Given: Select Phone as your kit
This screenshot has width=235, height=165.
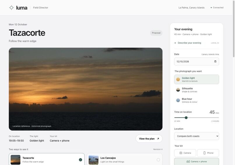Looking at the screenshot, I should tap(208, 153).
